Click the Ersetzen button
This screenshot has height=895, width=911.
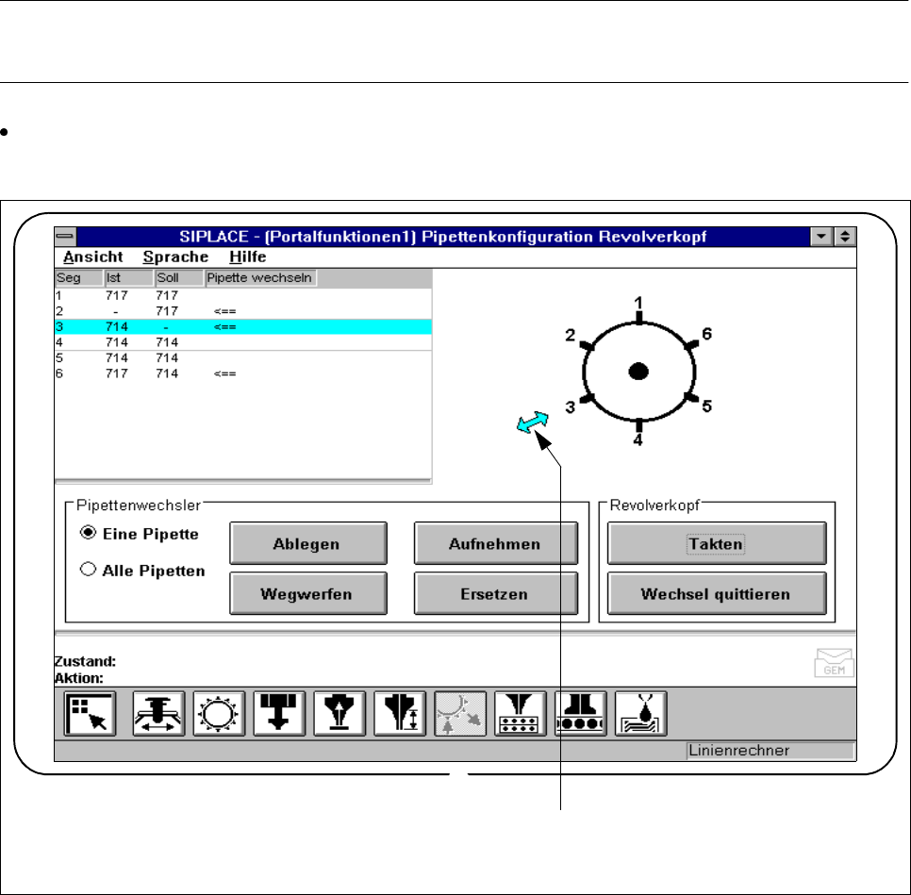tap(496, 593)
